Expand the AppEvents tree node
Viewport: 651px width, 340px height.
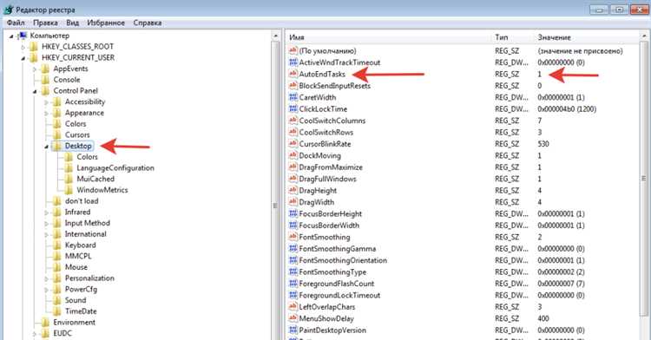(35, 69)
